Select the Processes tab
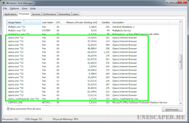189x123 pixels. pos(24,14)
